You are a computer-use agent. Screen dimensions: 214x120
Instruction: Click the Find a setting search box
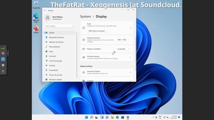[60, 26]
